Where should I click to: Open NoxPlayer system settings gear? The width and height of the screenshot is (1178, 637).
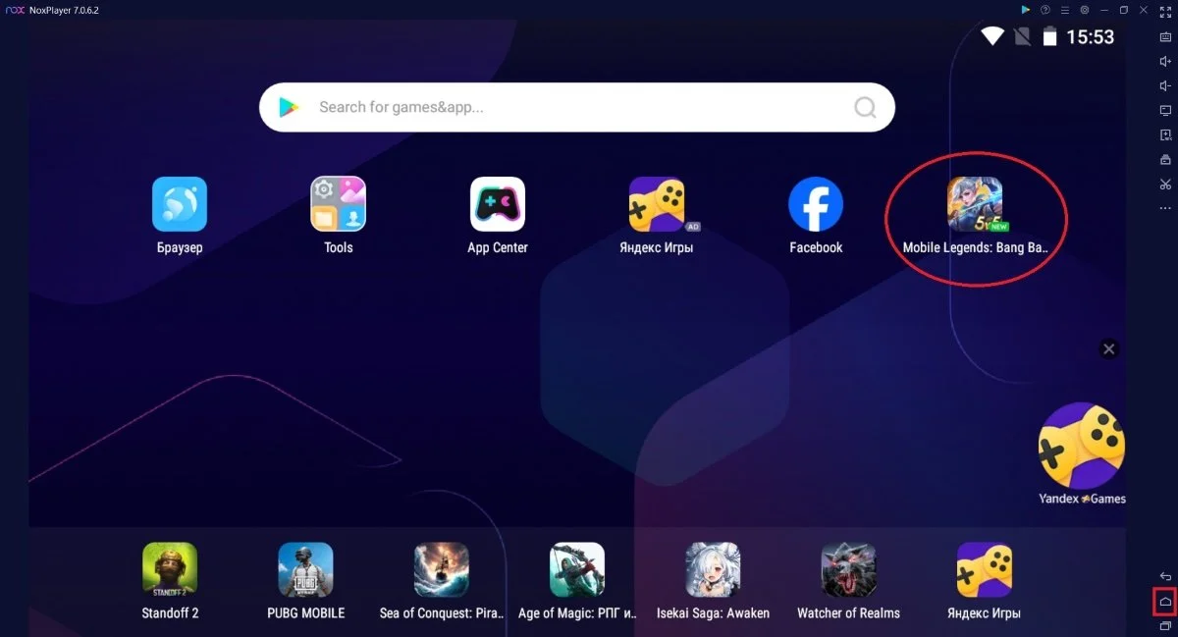1085,10
